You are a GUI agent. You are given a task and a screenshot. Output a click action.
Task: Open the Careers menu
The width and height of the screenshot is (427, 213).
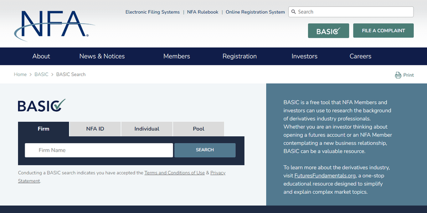pyautogui.click(x=360, y=56)
